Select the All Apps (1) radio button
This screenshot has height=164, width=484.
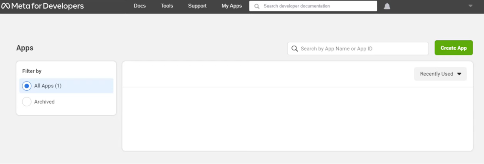(27, 86)
